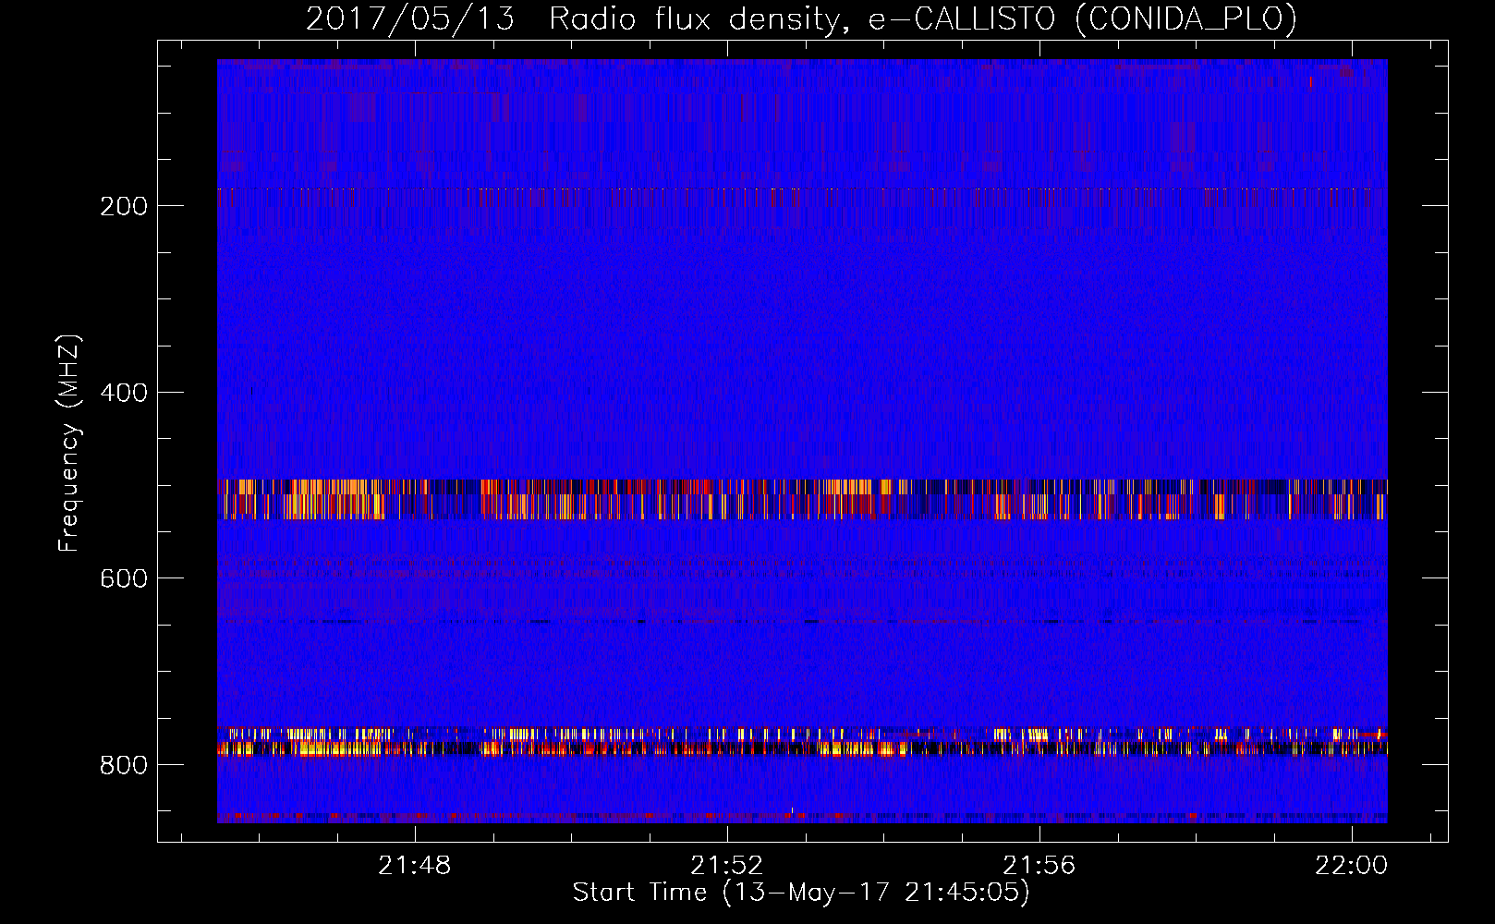Click the '22:00' time tick label
Viewport: 1495px width, 924px height.
point(1352,865)
